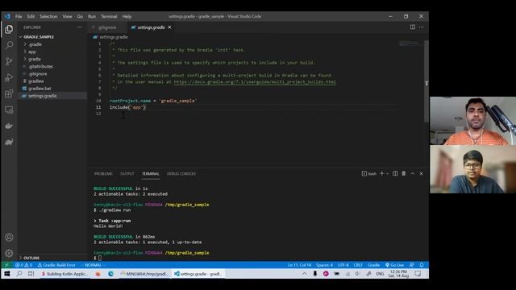Open the Terminal menu
This screenshot has width=516, height=290.
[109, 16]
